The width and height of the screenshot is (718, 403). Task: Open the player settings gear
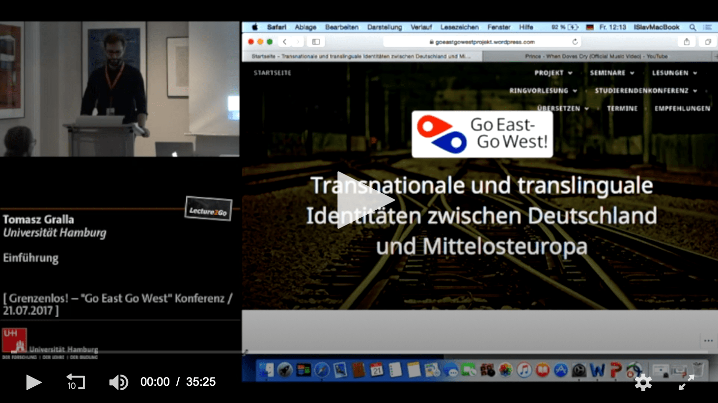point(643,382)
